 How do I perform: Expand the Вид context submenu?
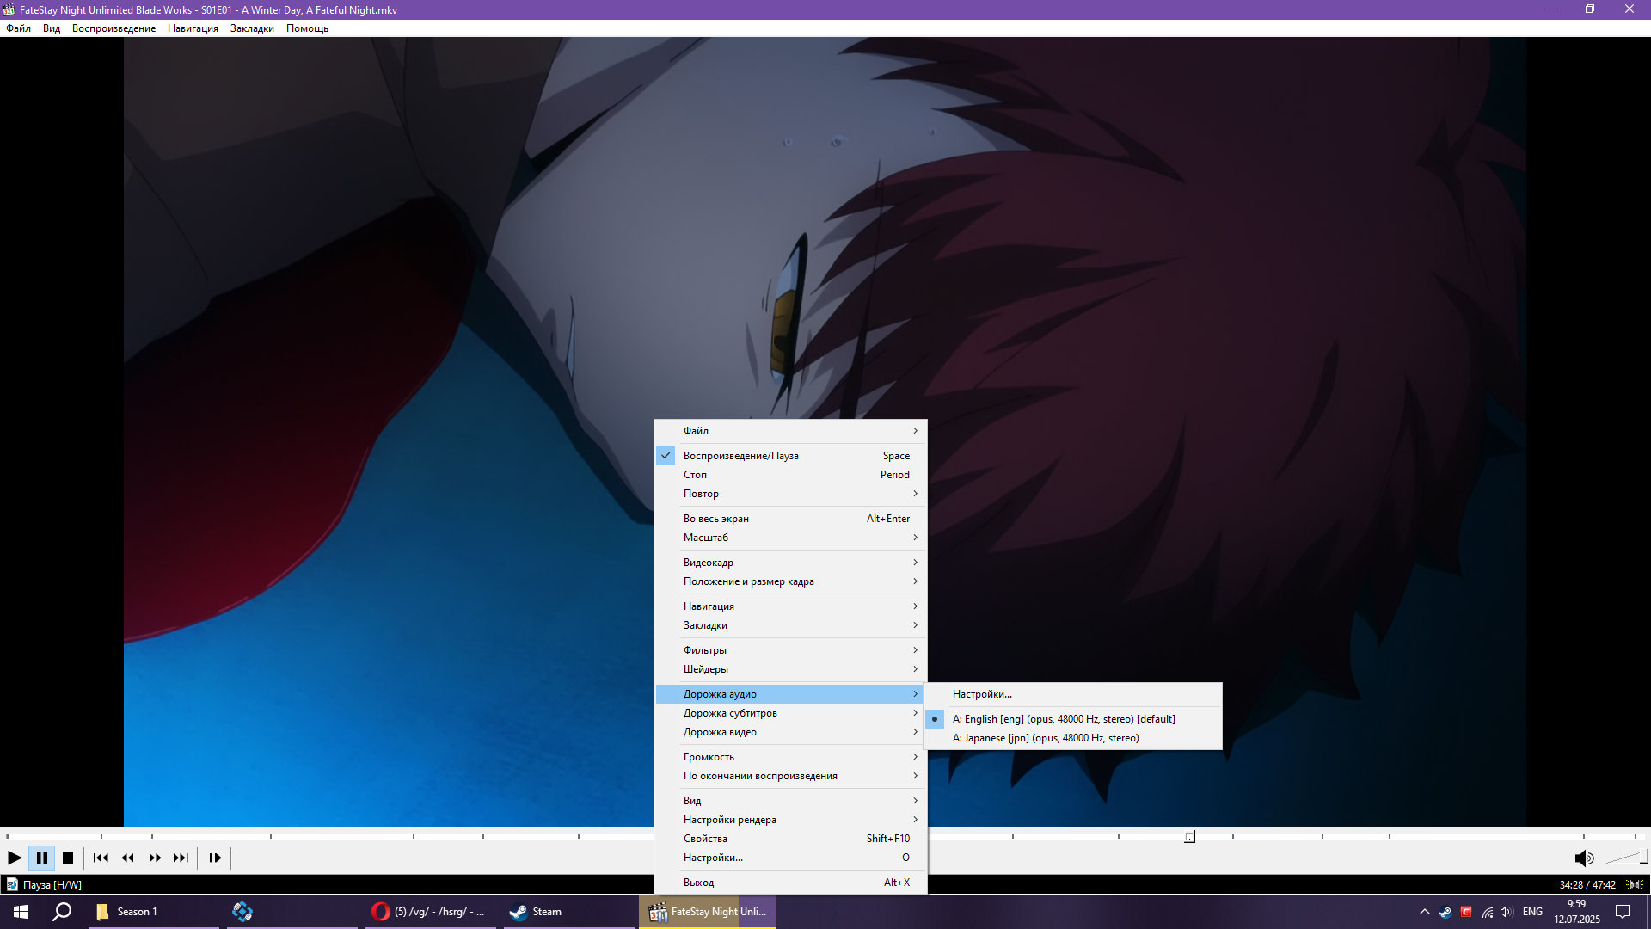point(791,801)
